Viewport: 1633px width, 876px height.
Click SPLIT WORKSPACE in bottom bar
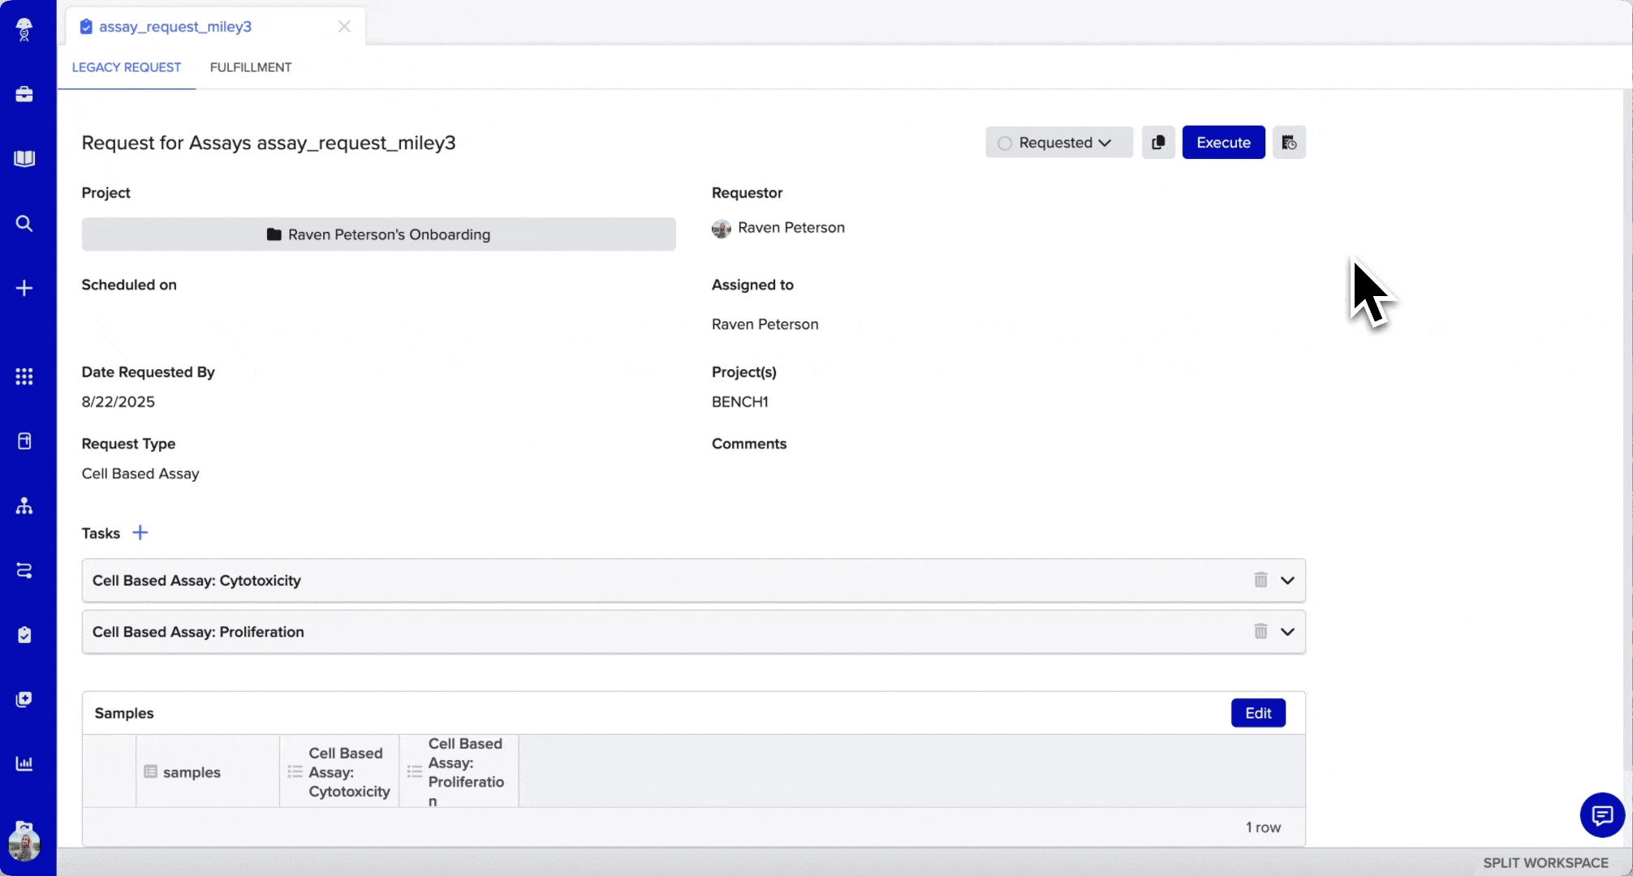tap(1545, 863)
